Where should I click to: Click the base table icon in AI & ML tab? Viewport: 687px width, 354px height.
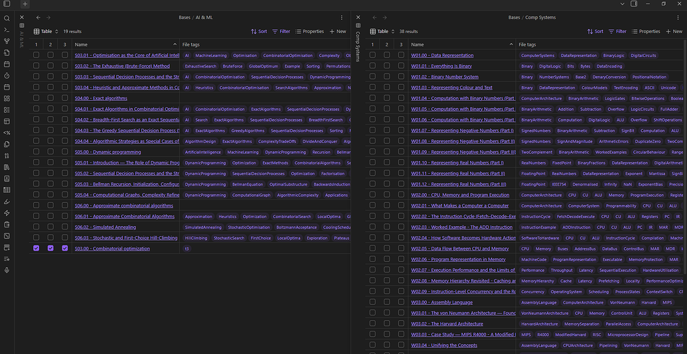(22, 27)
